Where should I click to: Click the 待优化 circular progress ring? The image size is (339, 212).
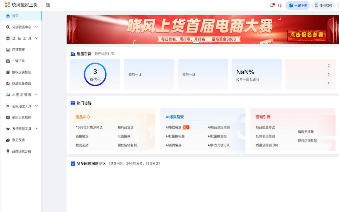click(x=95, y=74)
